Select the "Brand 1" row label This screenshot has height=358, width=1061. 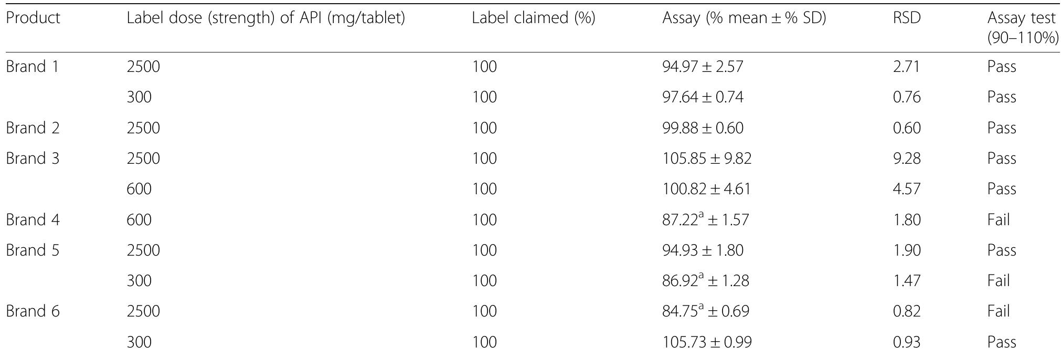tap(33, 67)
